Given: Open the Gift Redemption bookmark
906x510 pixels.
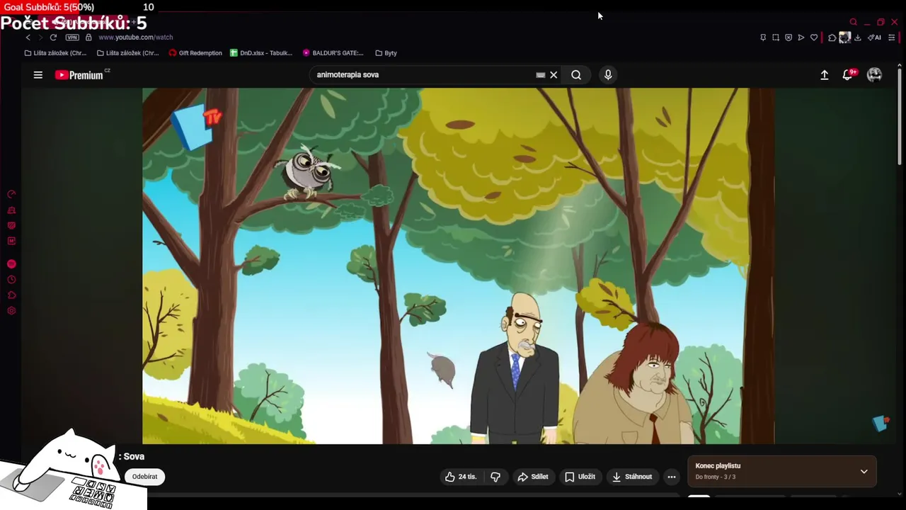Looking at the screenshot, I should [x=195, y=53].
